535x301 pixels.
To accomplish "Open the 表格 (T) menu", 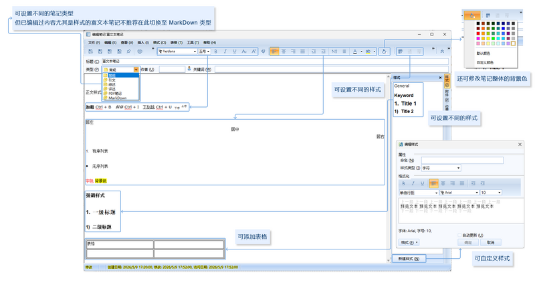I will pyautogui.click(x=177, y=43).
